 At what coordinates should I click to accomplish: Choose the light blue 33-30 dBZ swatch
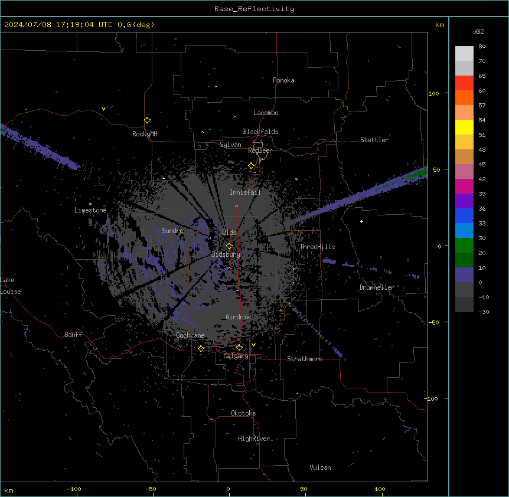464,231
